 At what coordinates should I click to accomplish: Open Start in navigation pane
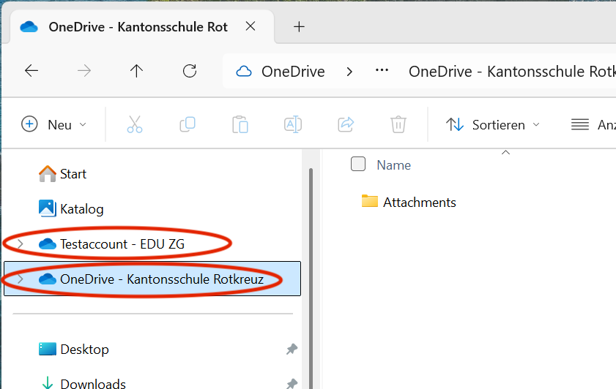click(62, 174)
